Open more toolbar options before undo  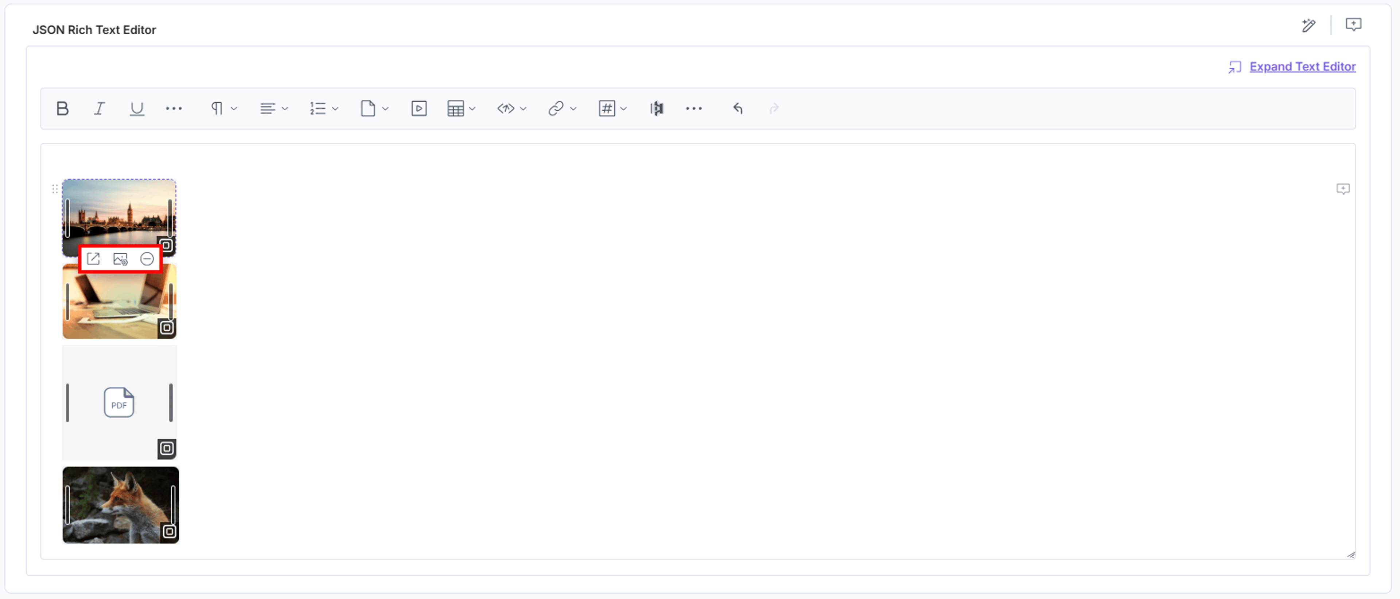(x=694, y=109)
